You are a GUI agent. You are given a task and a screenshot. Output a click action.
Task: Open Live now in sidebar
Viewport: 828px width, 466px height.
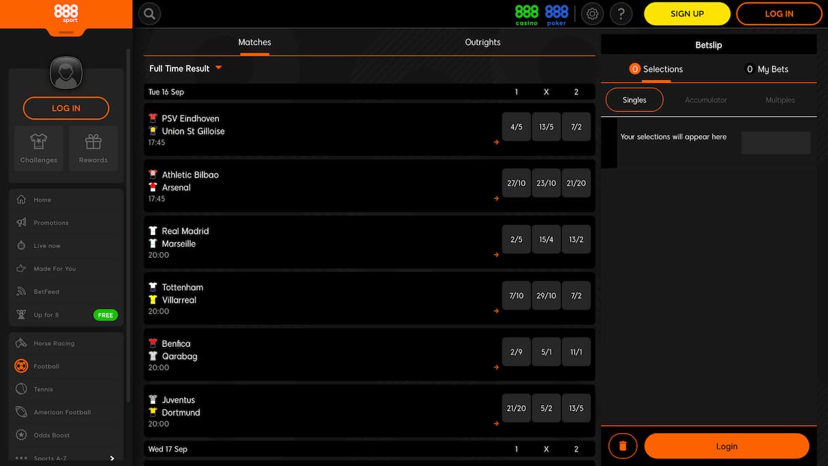66,245
